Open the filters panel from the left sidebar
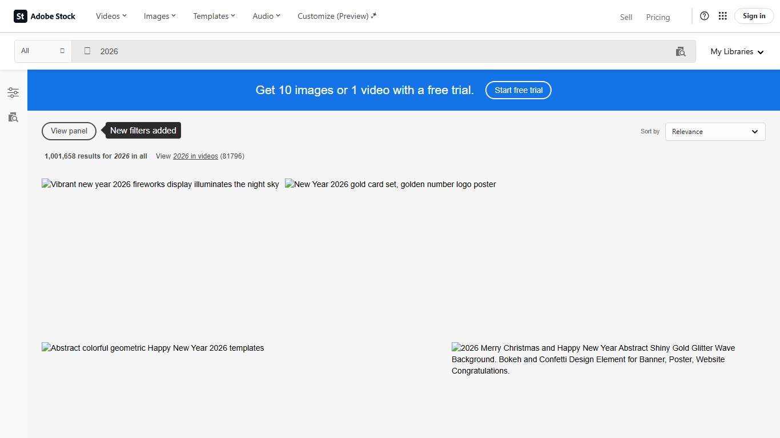Viewport: 780px width, 438px height. point(13,92)
